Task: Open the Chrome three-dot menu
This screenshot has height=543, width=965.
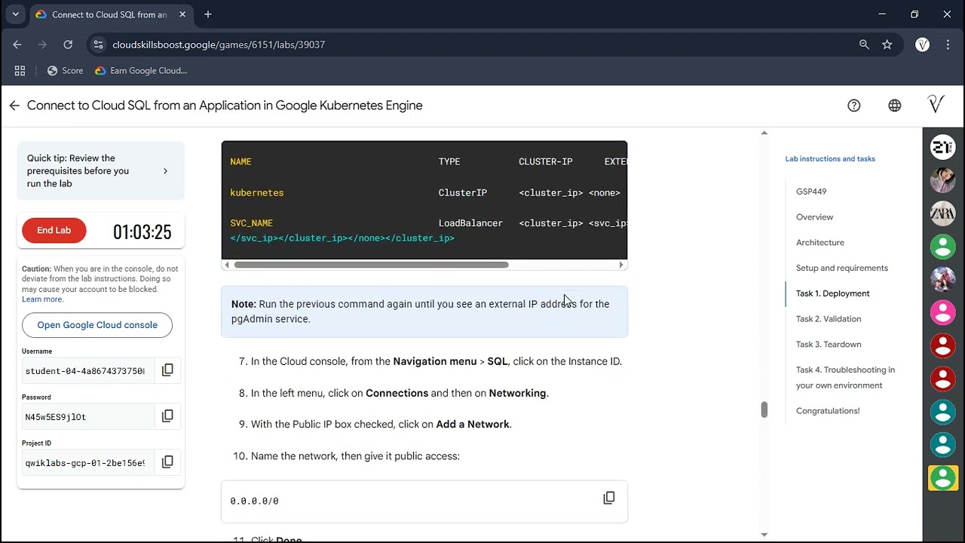Action: coord(948,44)
